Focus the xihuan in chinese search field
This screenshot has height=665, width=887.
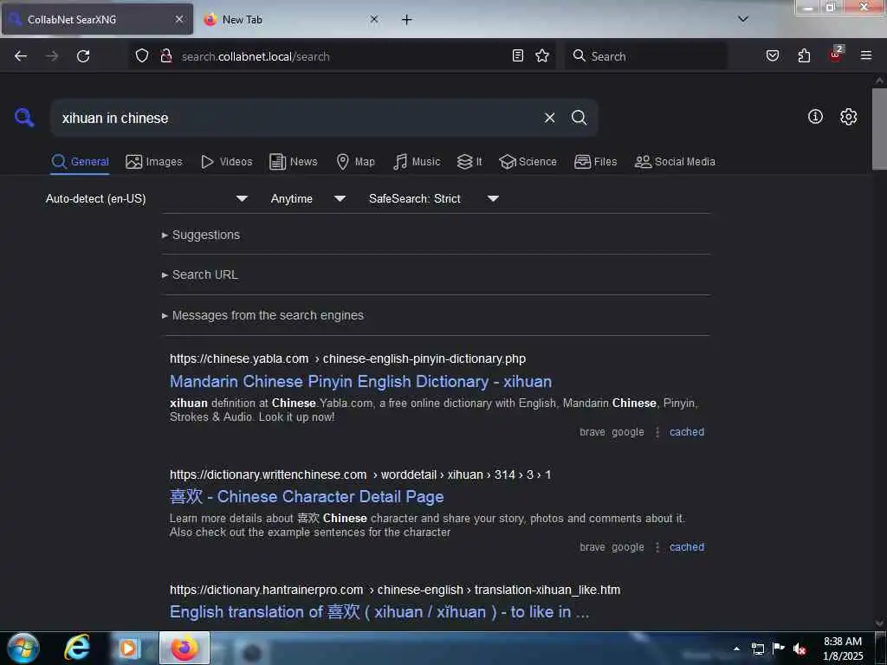pos(295,118)
